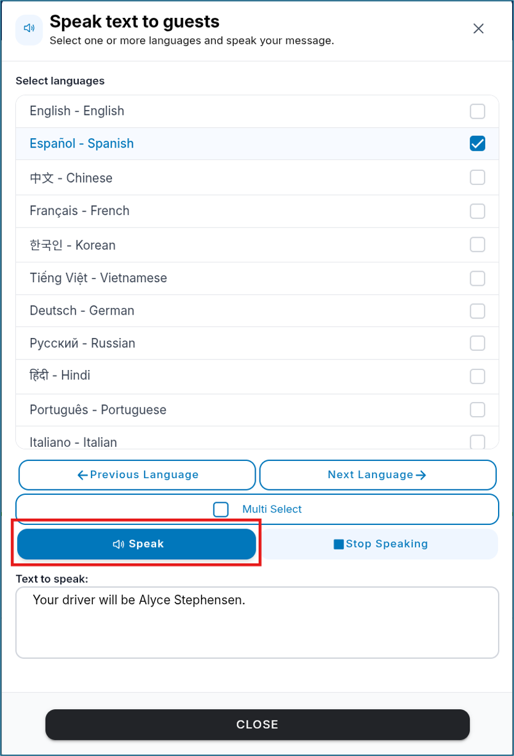Click the Next Language button
The image size is (514, 756).
tap(378, 474)
